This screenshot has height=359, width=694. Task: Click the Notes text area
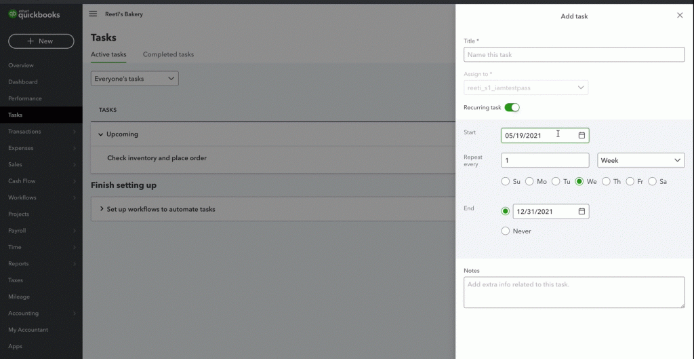point(574,292)
